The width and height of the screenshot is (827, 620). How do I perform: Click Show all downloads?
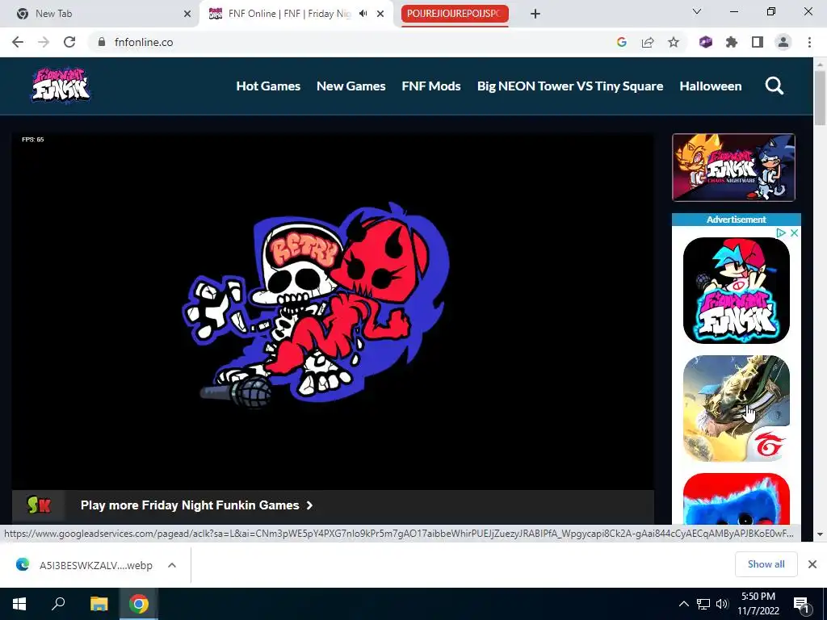(766, 564)
